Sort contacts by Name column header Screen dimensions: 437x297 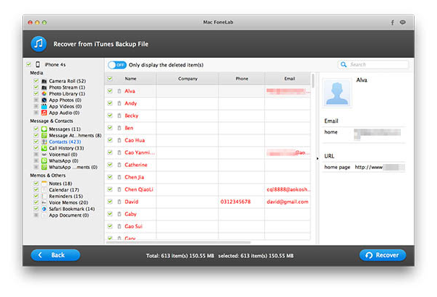coord(131,78)
